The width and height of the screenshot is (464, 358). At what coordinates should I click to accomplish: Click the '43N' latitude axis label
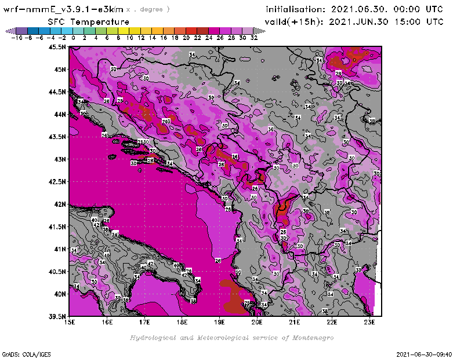pos(60,159)
